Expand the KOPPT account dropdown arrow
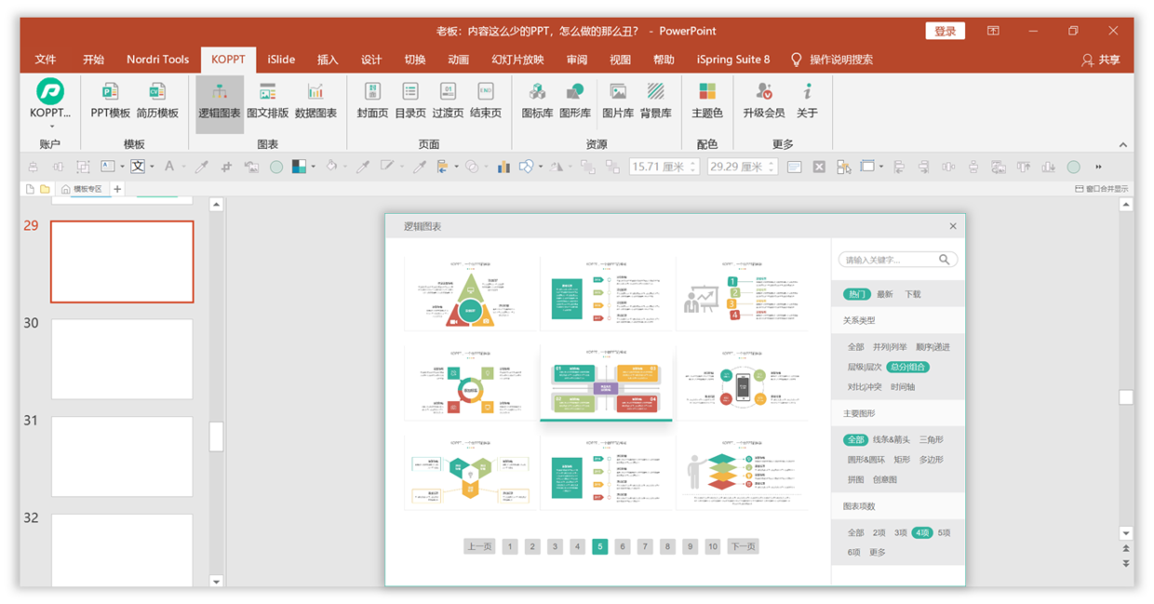Screen dimensions: 1154x604 pyautogui.click(x=51, y=127)
